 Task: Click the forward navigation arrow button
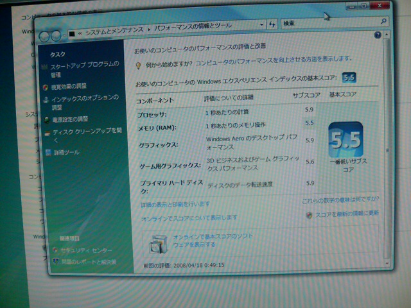[56, 36]
